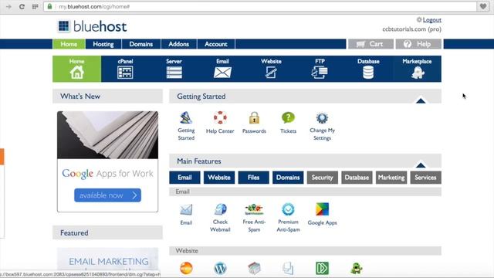494x278 pixels.
Task: Filter Main Features by Domains
Action: point(288,178)
